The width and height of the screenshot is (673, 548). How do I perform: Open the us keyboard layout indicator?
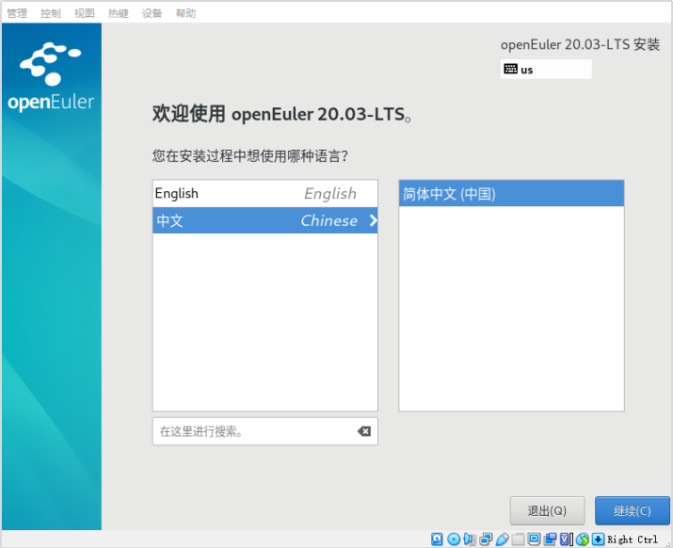coord(546,69)
